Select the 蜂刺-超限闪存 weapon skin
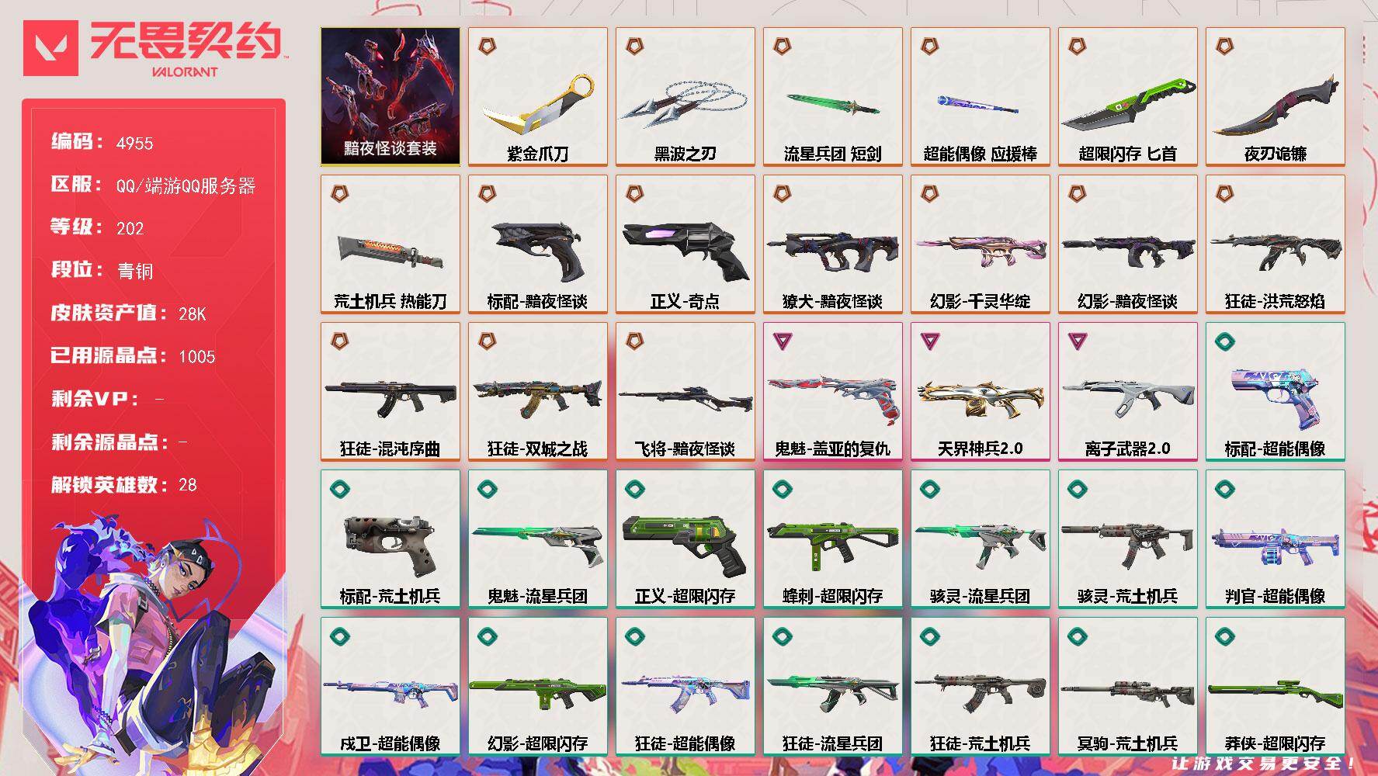This screenshot has width=1378, height=776. pyautogui.click(x=833, y=539)
